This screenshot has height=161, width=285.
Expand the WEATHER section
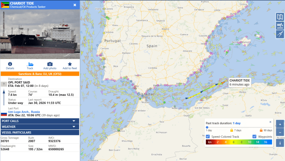point(40,127)
